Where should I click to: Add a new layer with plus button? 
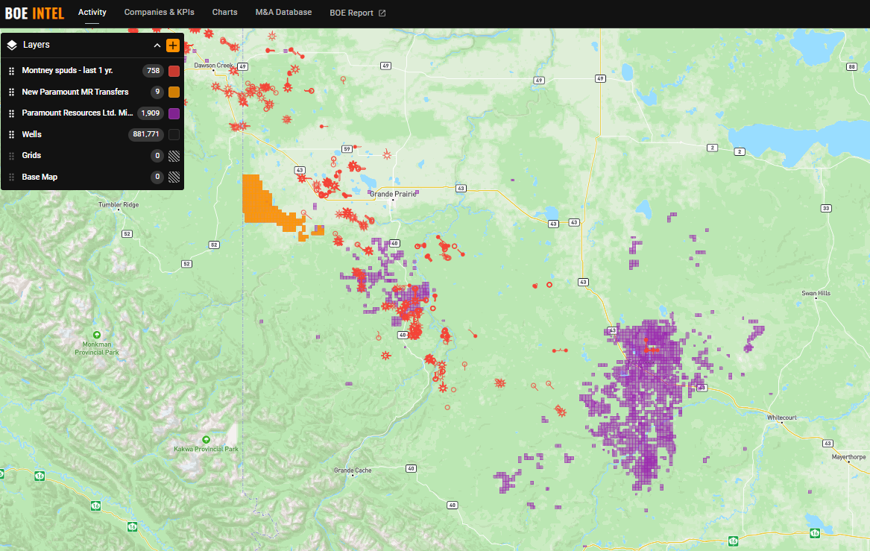point(173,45)
